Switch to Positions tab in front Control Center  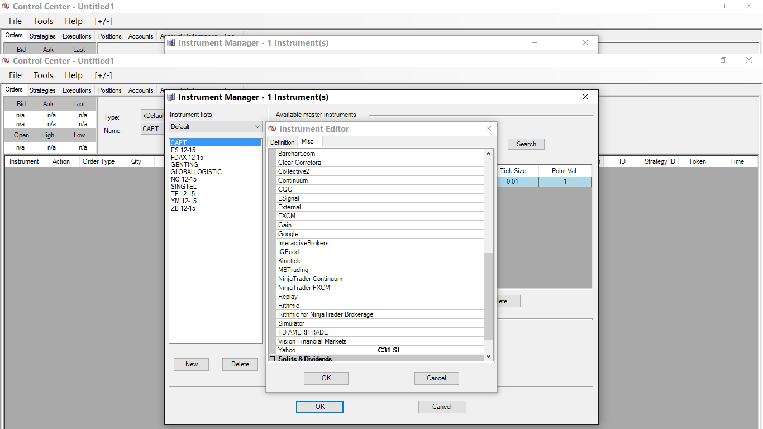(109, 90)
